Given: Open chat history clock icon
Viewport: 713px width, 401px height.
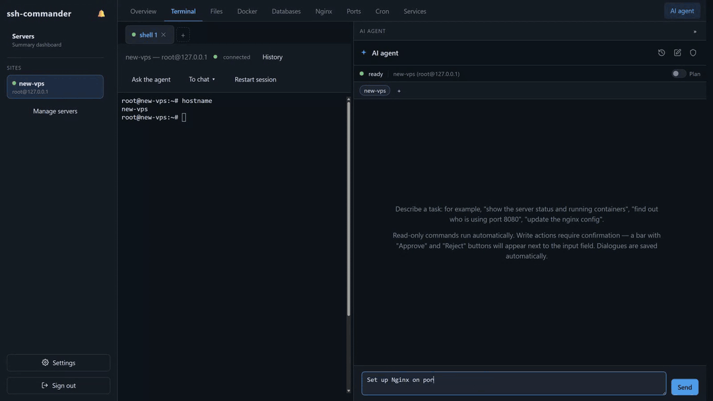Looking at the screenshot, I should 661,53.
